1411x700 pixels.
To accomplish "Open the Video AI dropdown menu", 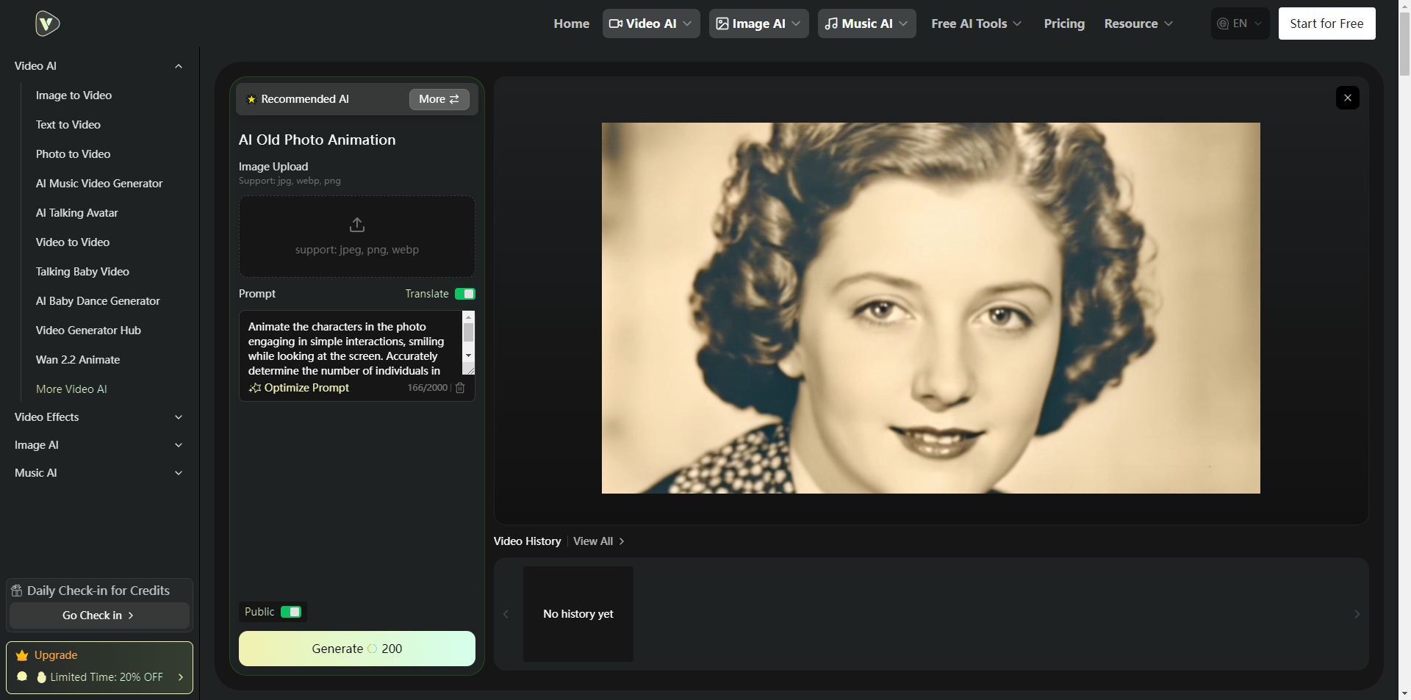I will pos(650,24).
